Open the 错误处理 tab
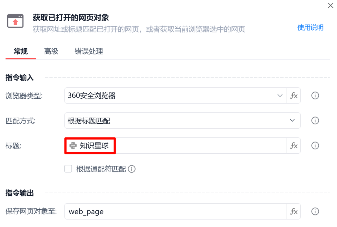The width and height of the screenshot is (337, 227). point(89,51)
